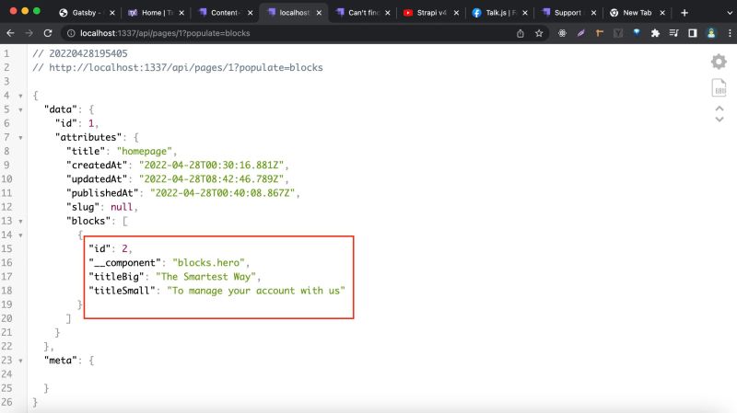Close the Support tab
737x413 pixels.
tap(593, 13)
